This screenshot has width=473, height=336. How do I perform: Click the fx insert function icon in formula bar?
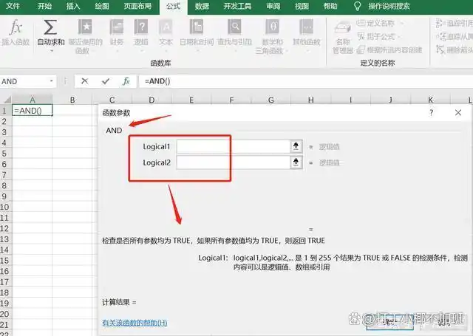[x=126, y=81]
